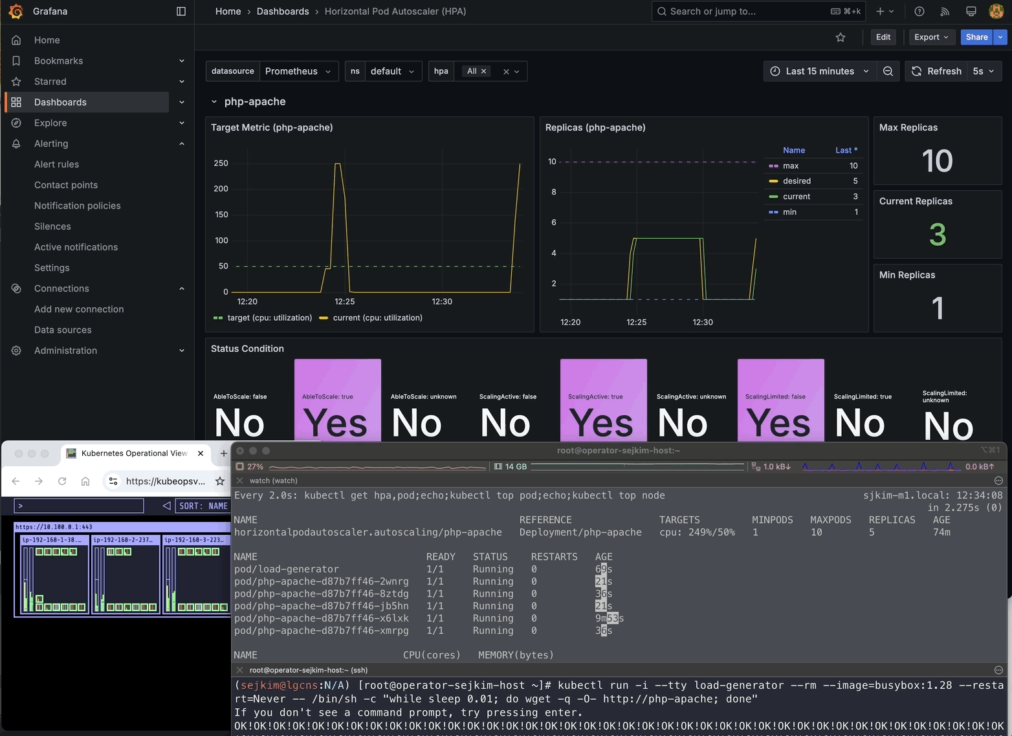Toggle the dock menu sidebar button
This screenshot has height=736, width=1012.
click(181, 12)
